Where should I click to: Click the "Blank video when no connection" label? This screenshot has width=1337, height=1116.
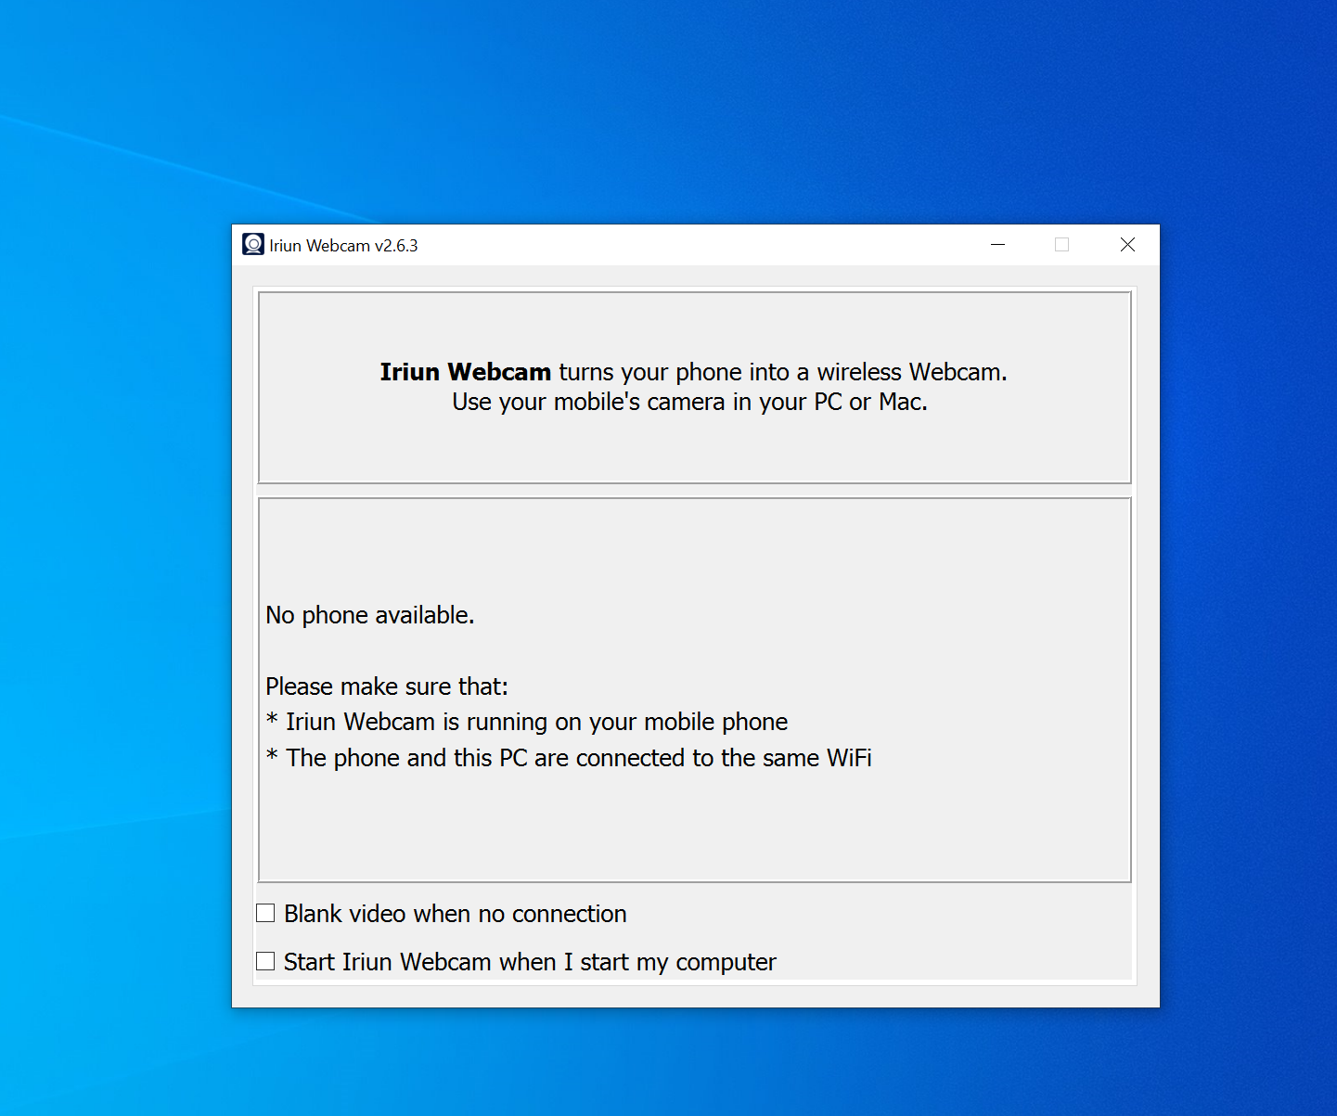(x=455, y=914)
